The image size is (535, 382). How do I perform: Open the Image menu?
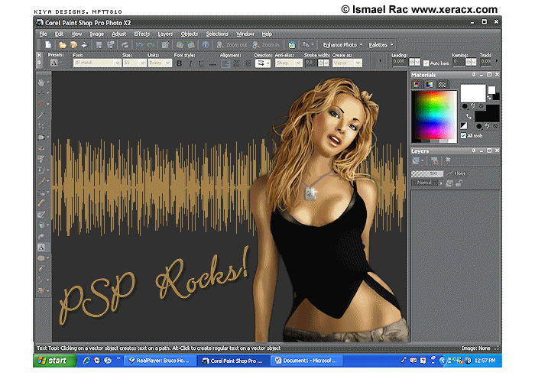pos(96,34)
